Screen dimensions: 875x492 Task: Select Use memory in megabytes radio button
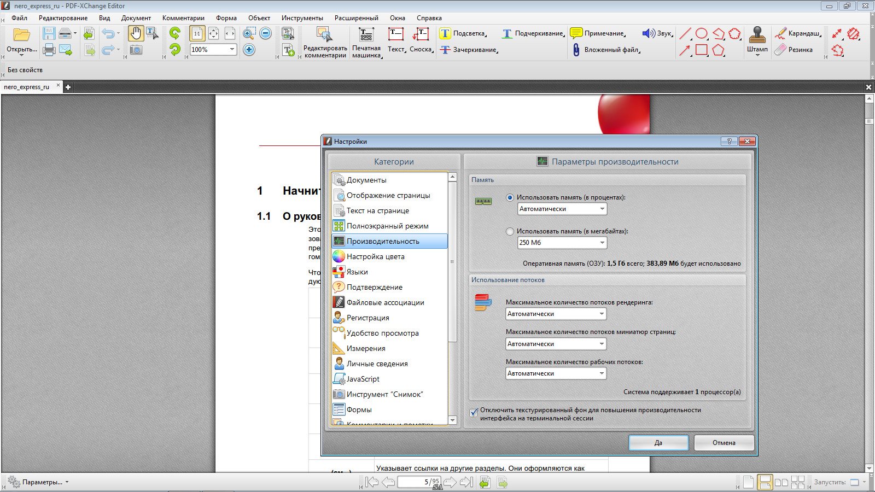510,231
